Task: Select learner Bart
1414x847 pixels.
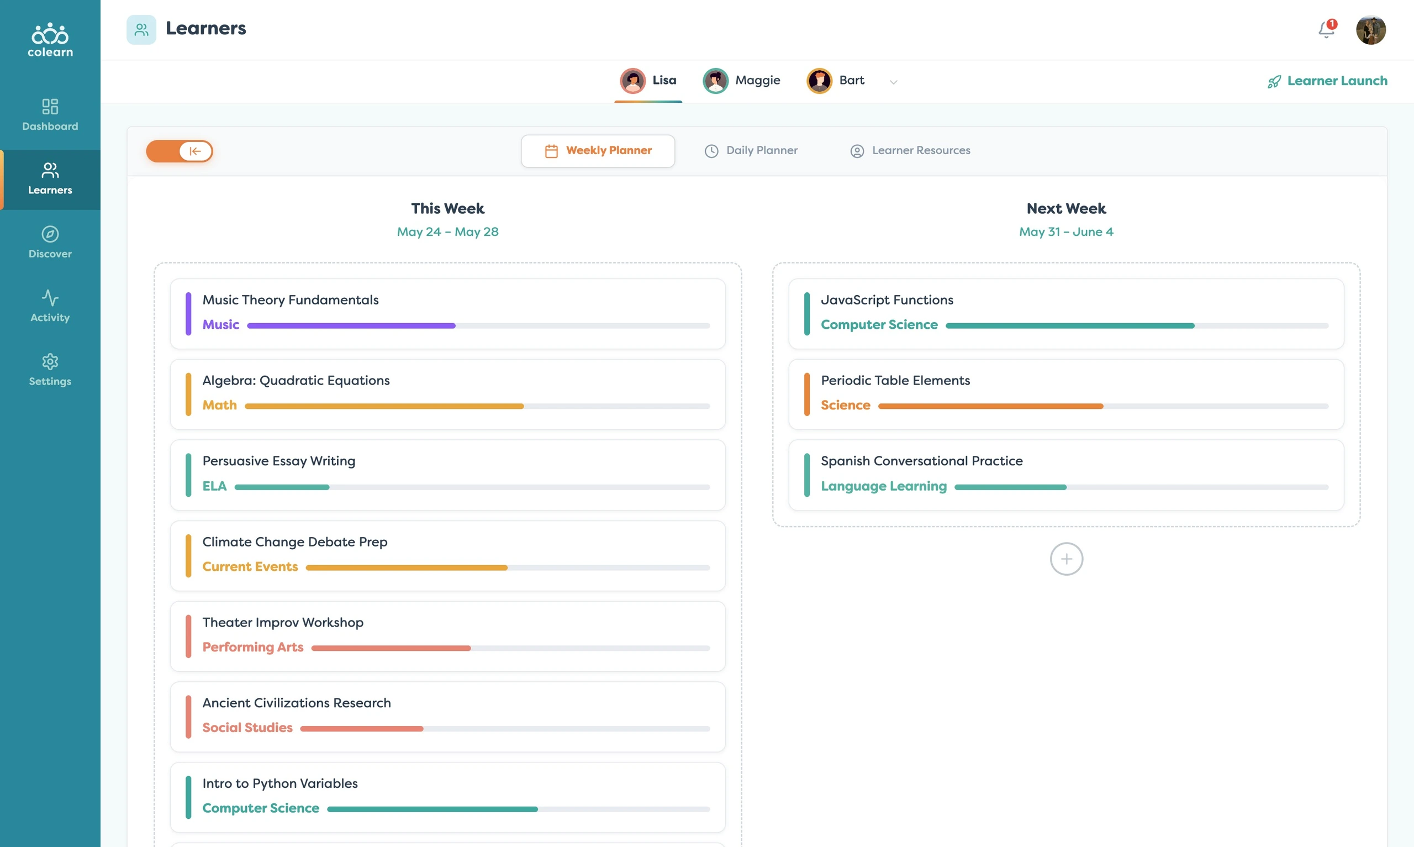Action: tap(835, 81)
